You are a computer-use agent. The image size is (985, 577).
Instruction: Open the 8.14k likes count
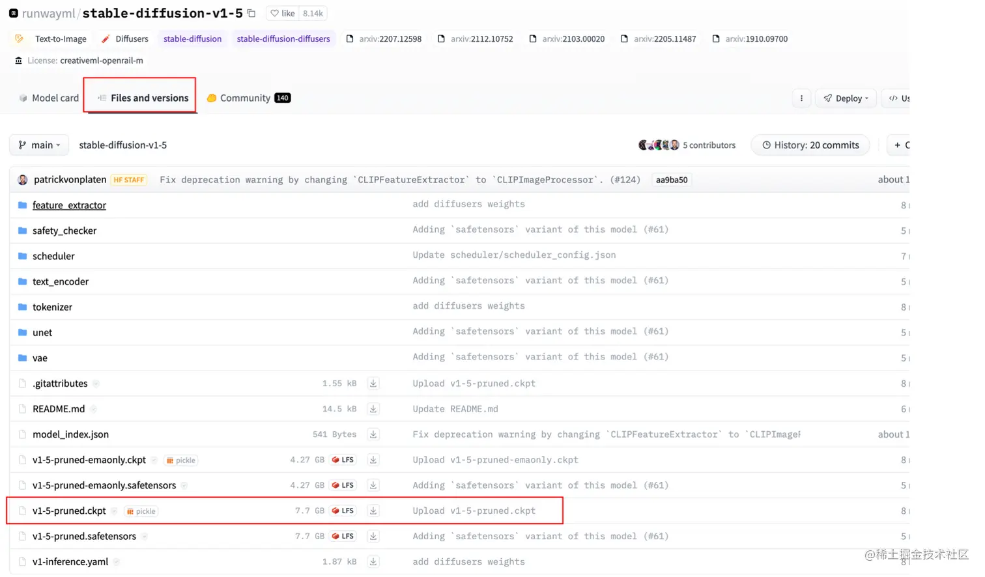click(313, 13)
